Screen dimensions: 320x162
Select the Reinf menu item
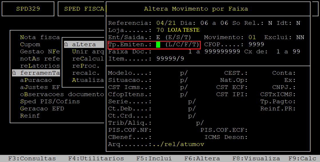30,116
